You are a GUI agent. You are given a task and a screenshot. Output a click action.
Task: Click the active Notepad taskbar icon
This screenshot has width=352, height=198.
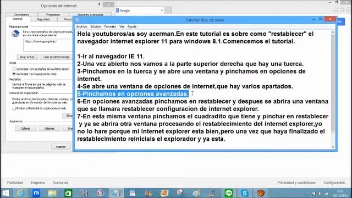116,193
